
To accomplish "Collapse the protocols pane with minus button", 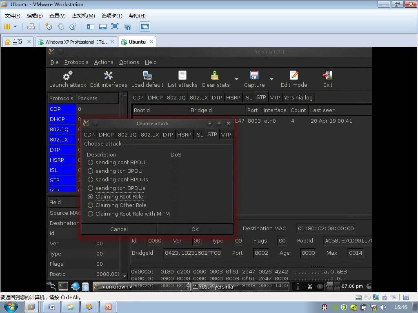I will [x=125, y=95].
